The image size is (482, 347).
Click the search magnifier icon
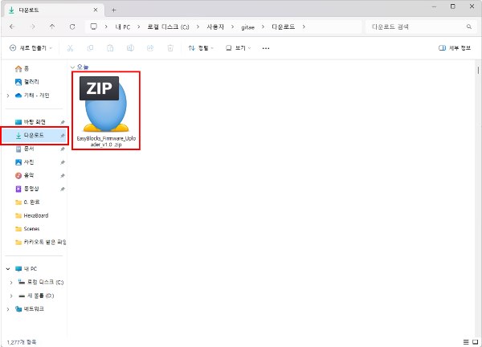[469, 27]
